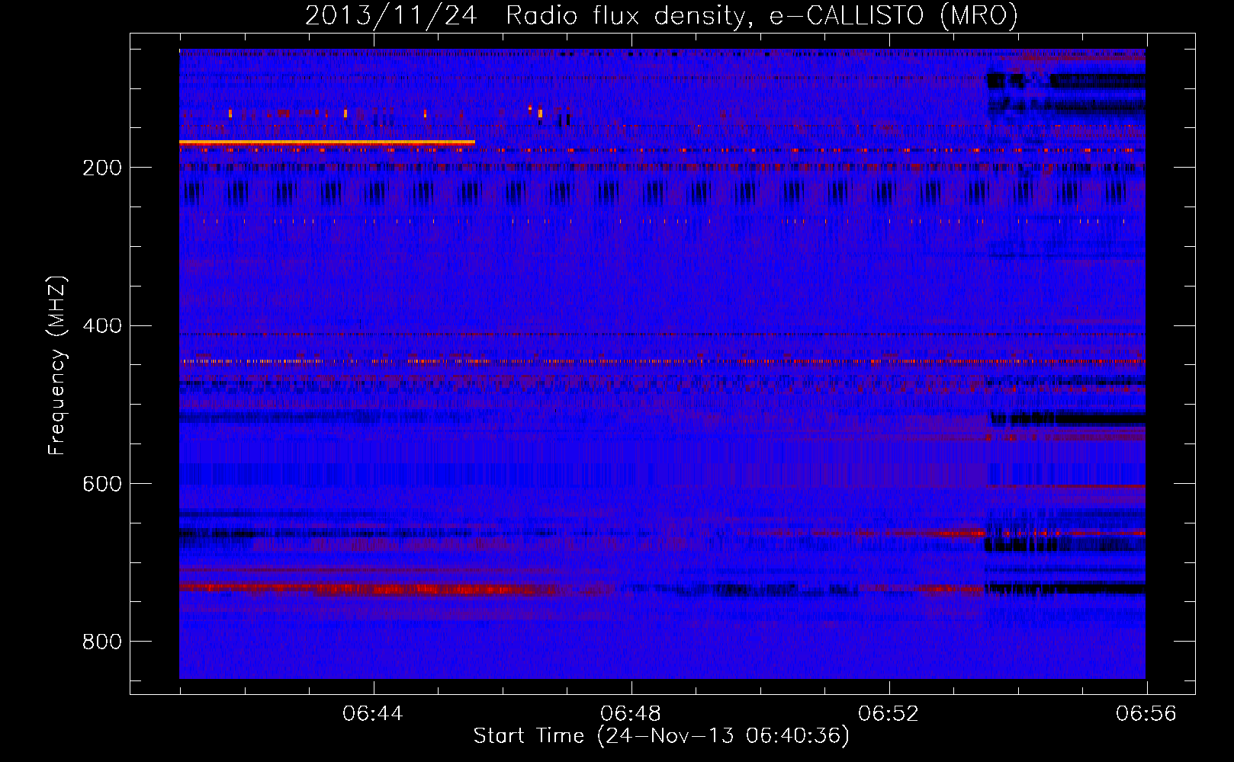
Task: Click the 06:44 time tick label
Action: [x=373, y=714]
